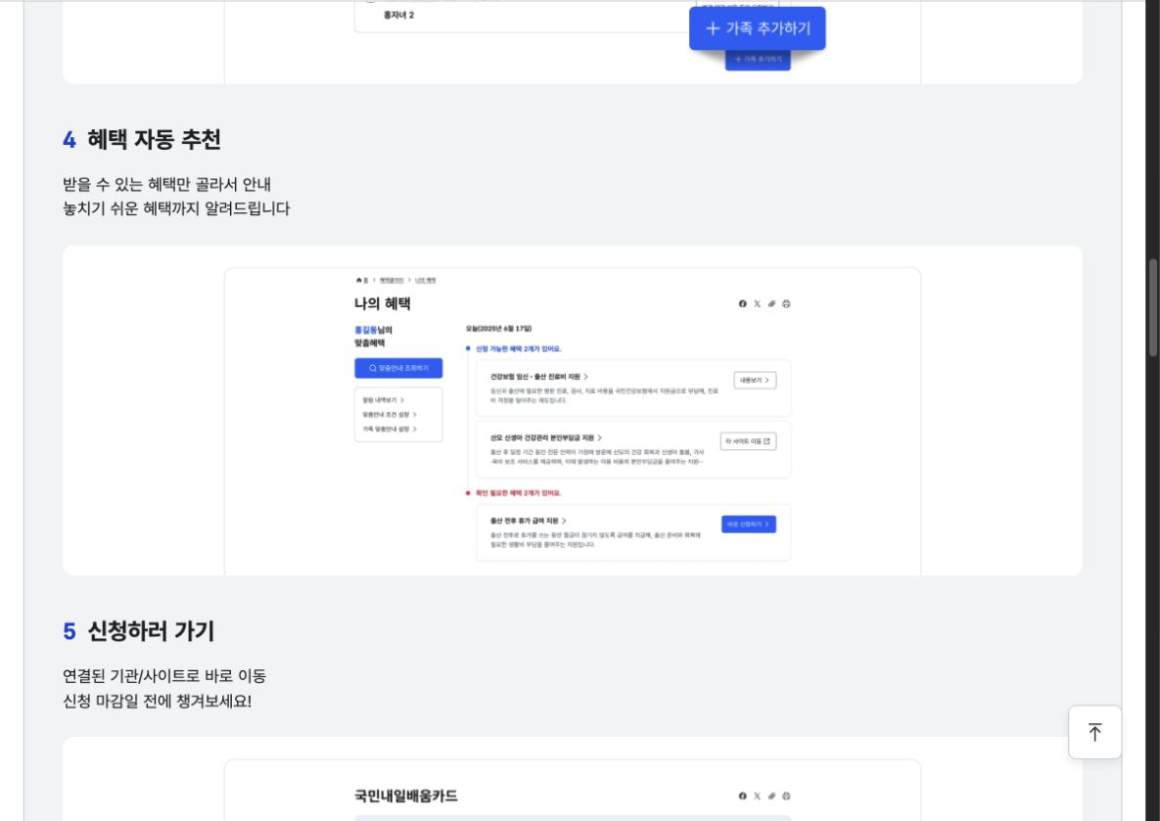Click the blue 맞춤안내 조회하기 button
Screen dimensions: 1160x821
pyautogui.click(x=398, y=368)
